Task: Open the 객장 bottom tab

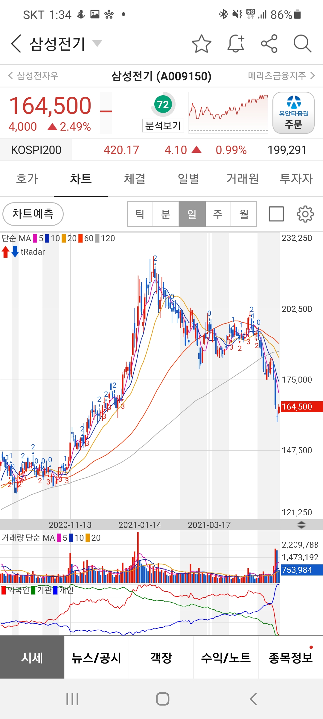Action: [161, 658]
